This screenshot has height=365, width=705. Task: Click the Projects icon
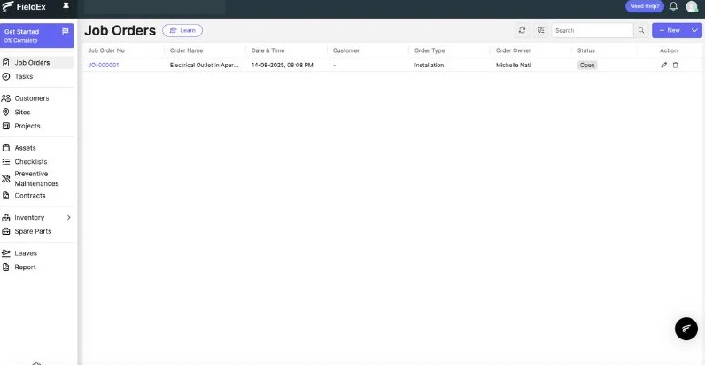tap(6, 126)
